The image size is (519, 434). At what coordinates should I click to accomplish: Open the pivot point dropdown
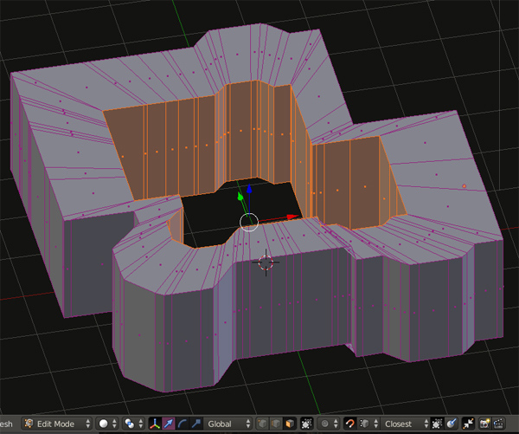click(x=133, y=424)
